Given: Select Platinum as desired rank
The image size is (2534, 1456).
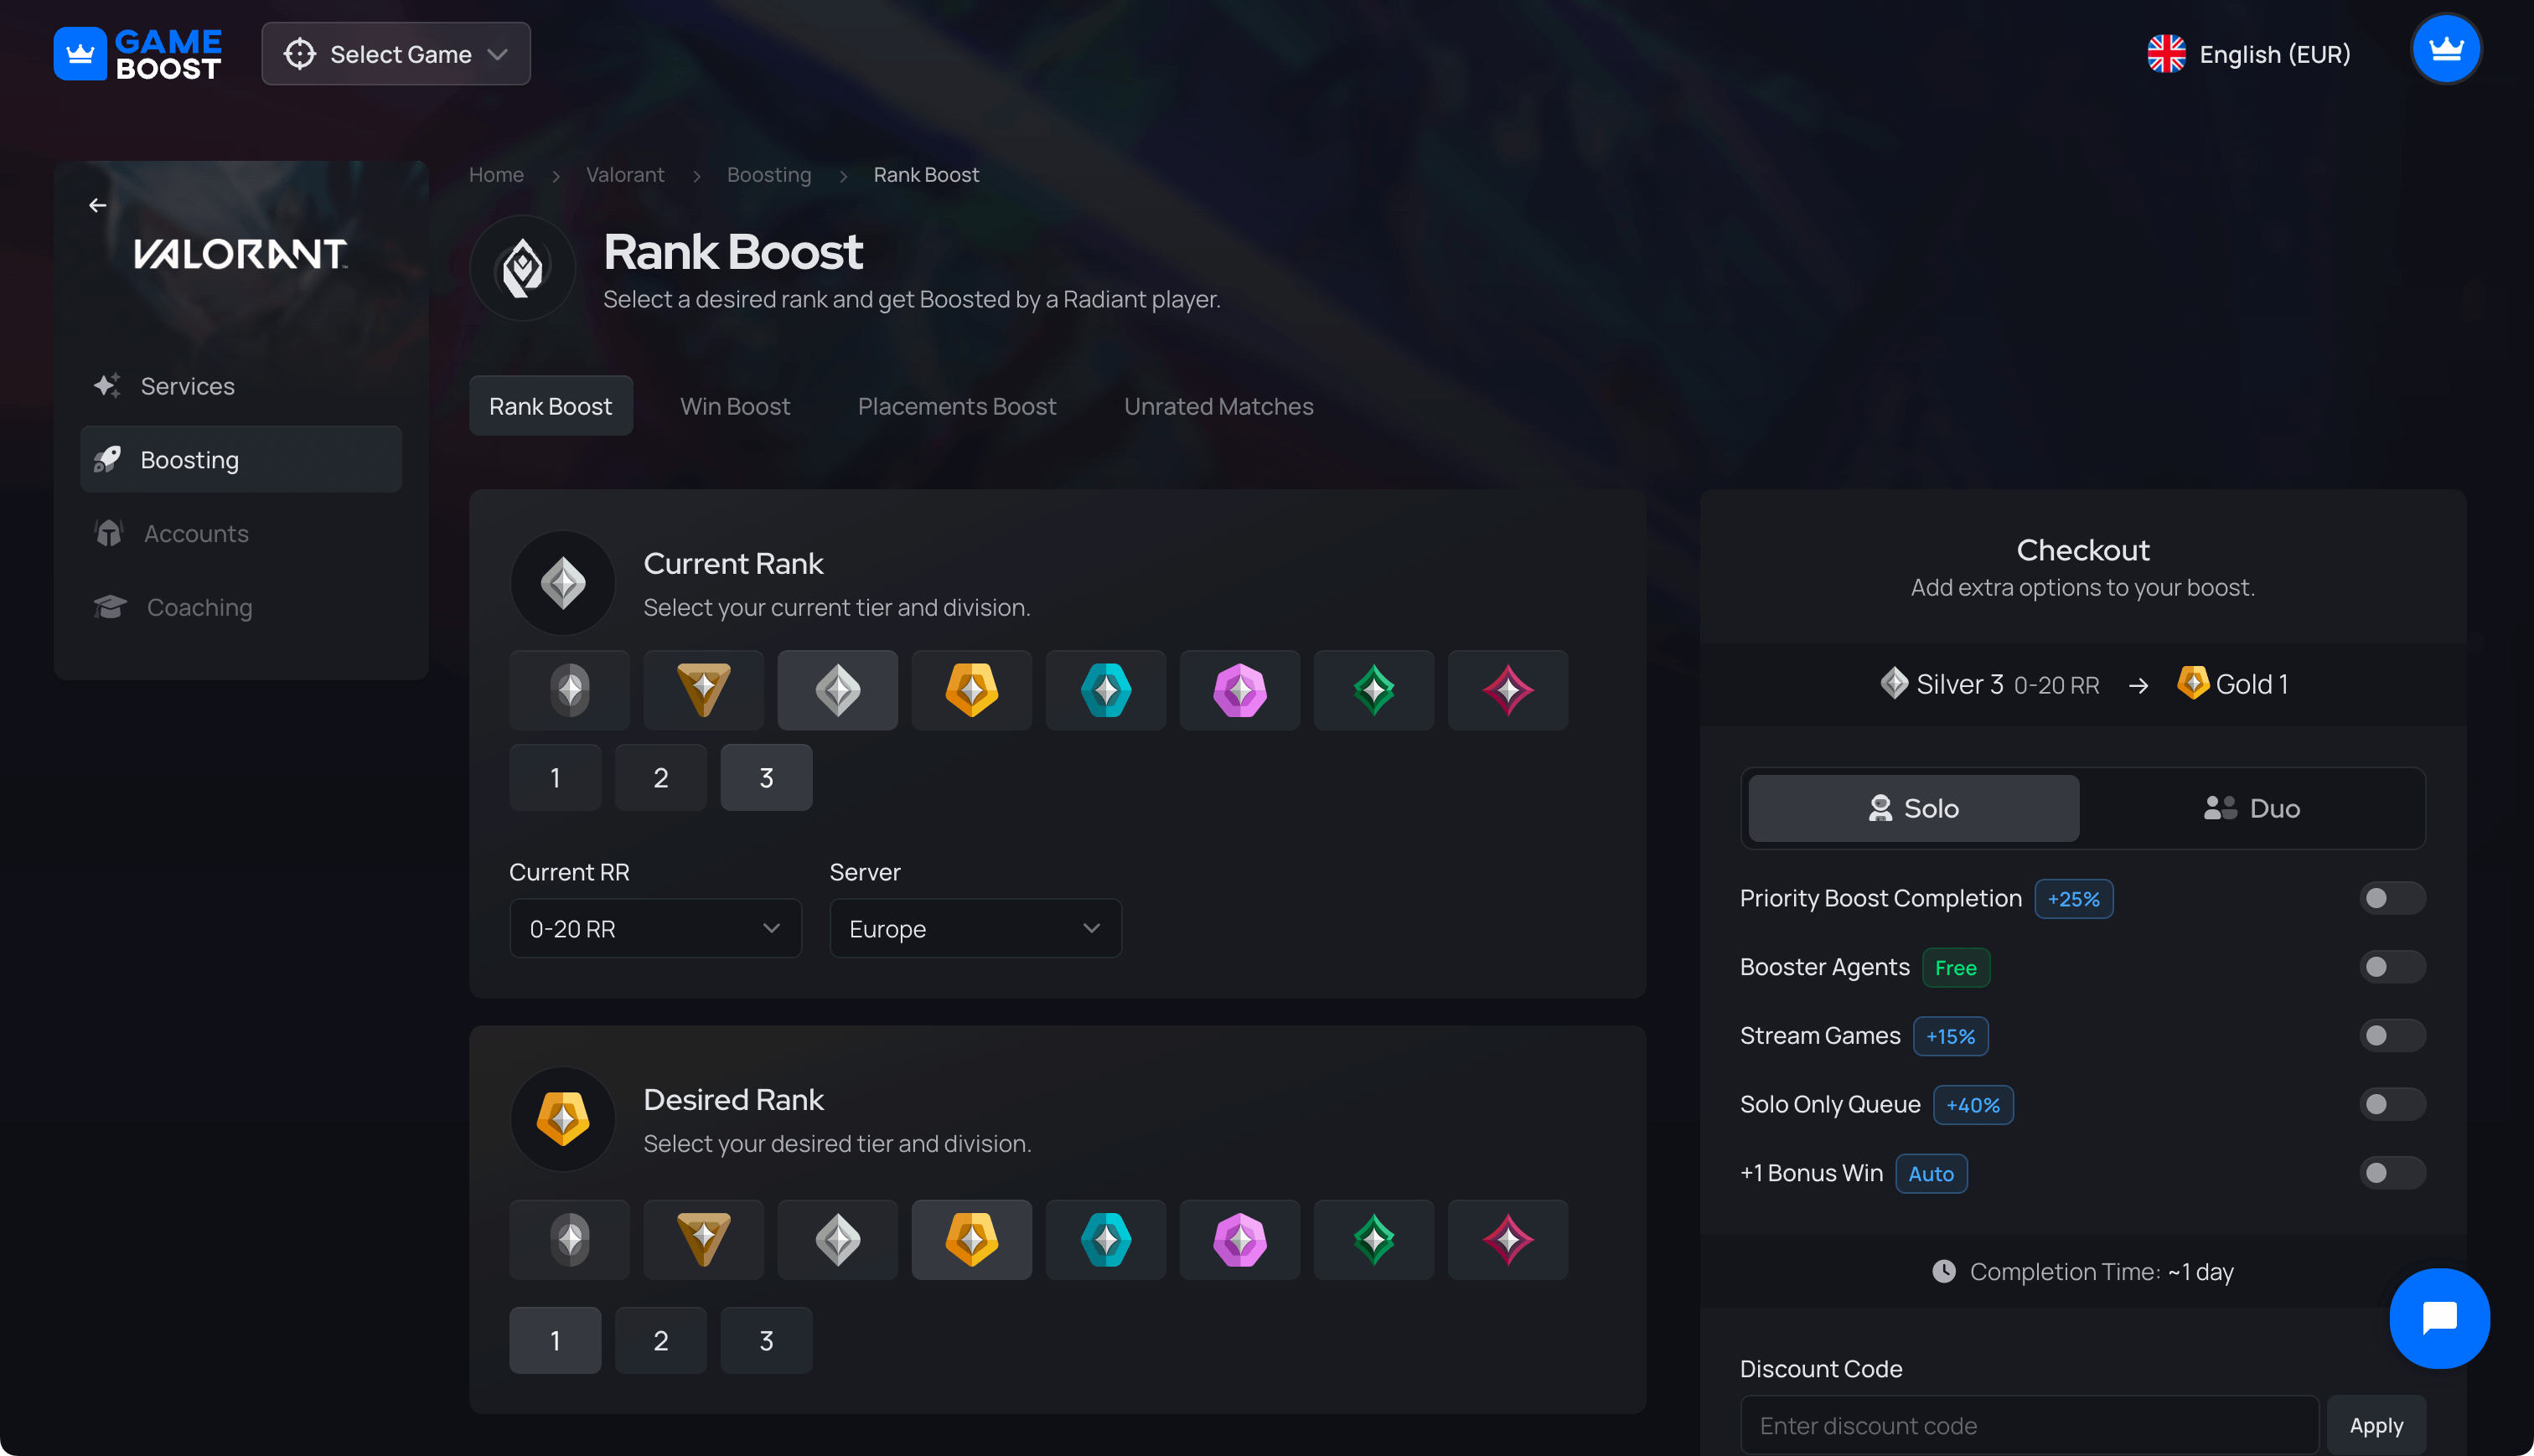Looking at the screenshot, I should coord(1106,1240).
